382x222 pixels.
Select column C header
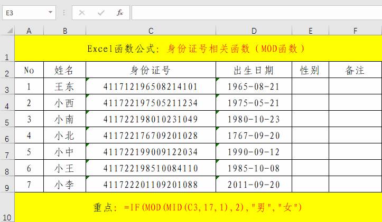[151, 31]
